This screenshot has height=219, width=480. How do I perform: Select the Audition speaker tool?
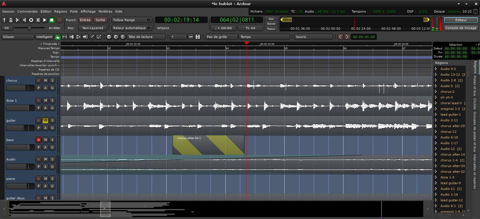click(85, 37)
